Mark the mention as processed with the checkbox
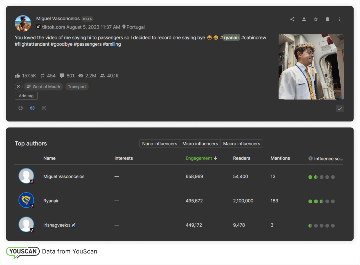 (x=340, y=109)
